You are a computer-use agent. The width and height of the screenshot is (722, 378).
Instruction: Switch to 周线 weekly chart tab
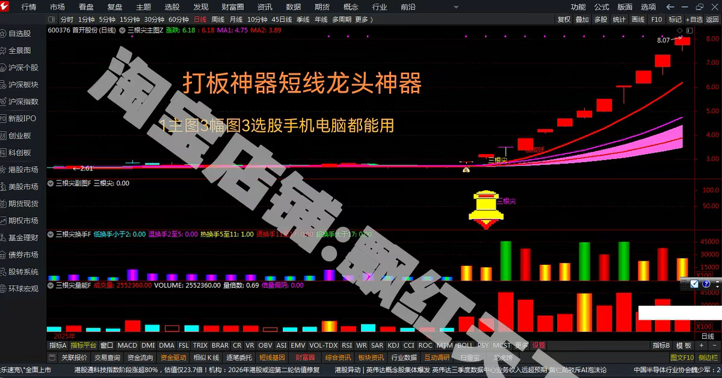218,19
